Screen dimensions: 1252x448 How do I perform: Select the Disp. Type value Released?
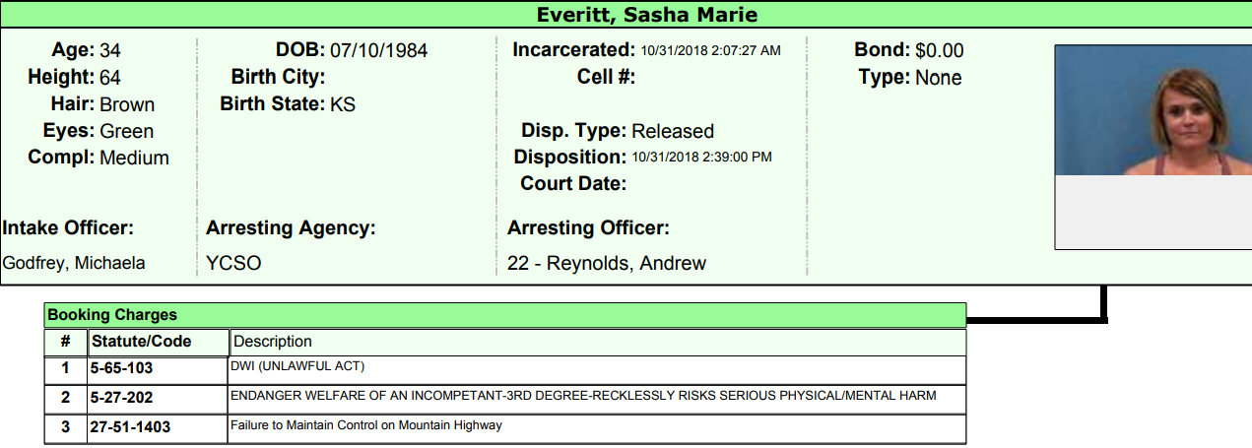tap(672, 131)
